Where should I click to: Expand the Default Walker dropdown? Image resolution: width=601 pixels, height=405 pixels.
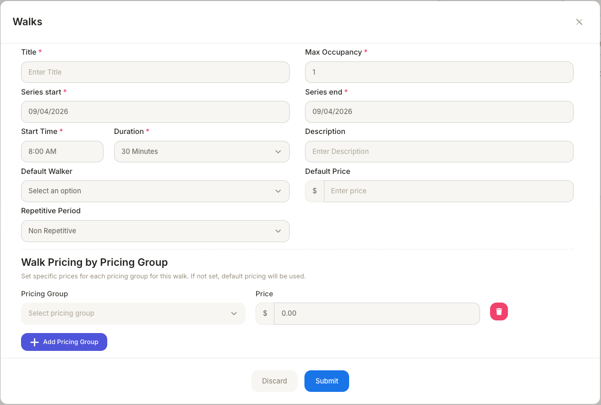pyautogui.click(x=155, y=191)
